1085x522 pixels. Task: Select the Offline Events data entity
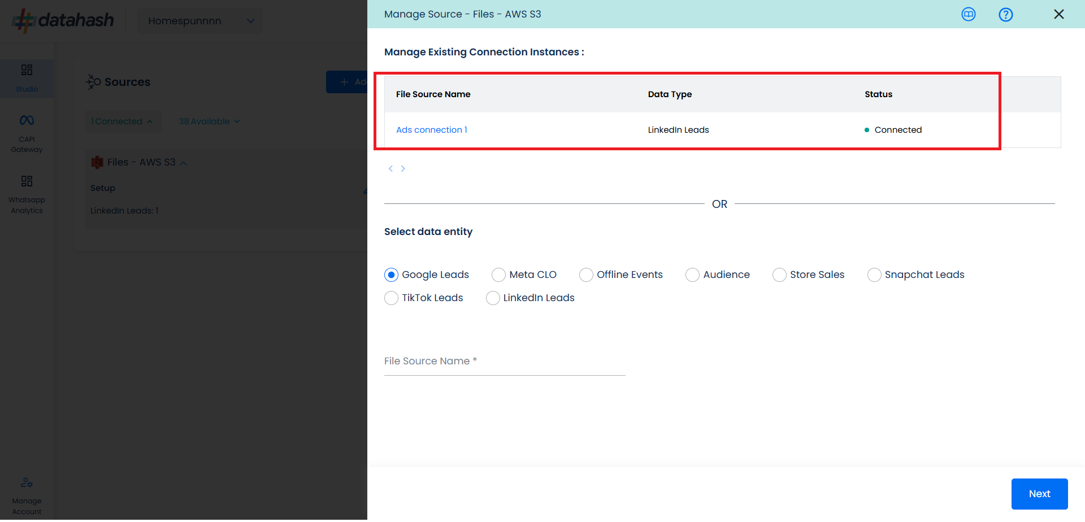point(586,275)
